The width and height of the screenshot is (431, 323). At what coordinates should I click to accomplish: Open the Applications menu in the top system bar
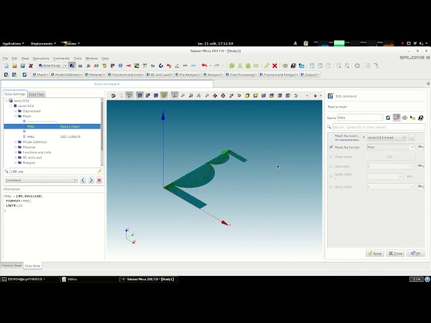13,43
